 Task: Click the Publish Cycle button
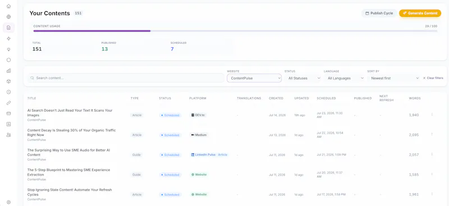pos(379,13)
